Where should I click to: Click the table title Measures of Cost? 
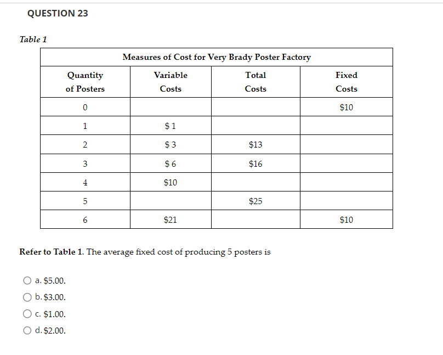(x=217, y=57)
